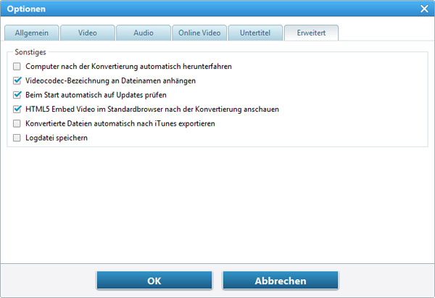Open the Untertitel tab
This screenshot has height=298, width=435.
[x=255, y=33]
